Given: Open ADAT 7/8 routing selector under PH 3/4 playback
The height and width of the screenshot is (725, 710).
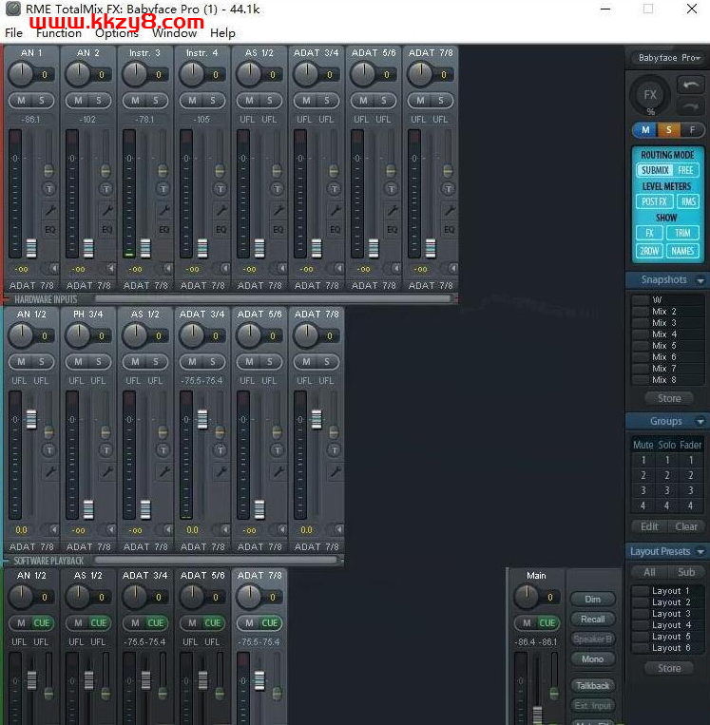Looking at the screenshot, I should 88,546.
